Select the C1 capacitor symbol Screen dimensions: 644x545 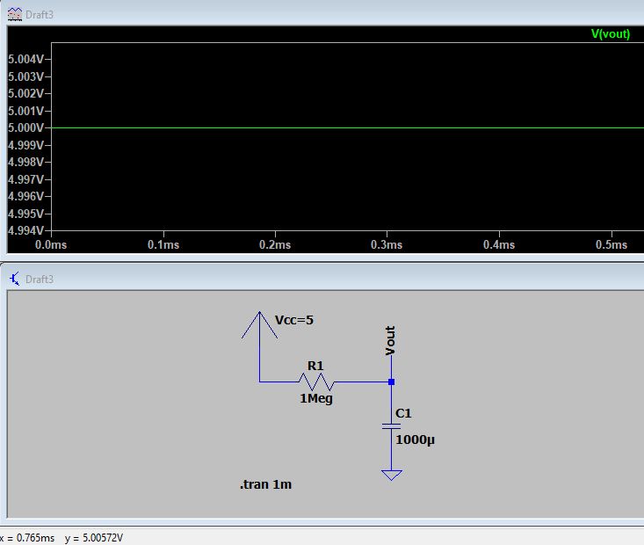click(x=392, y=426)
